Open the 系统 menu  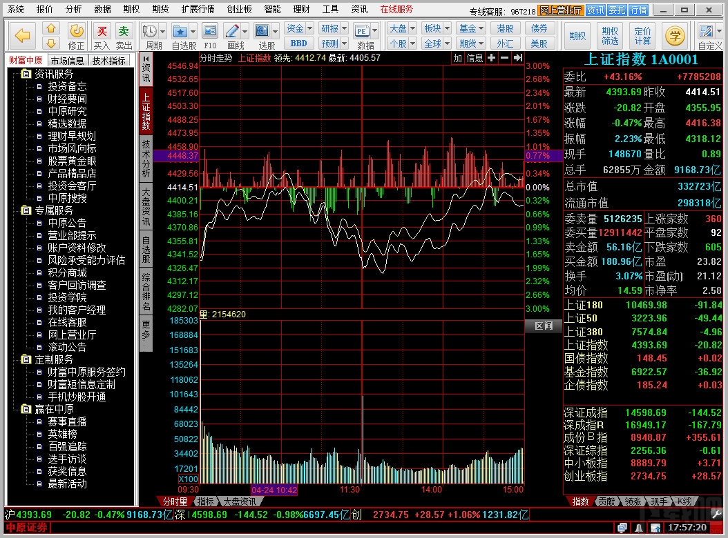pyautogui.click(x=16, y=9)
